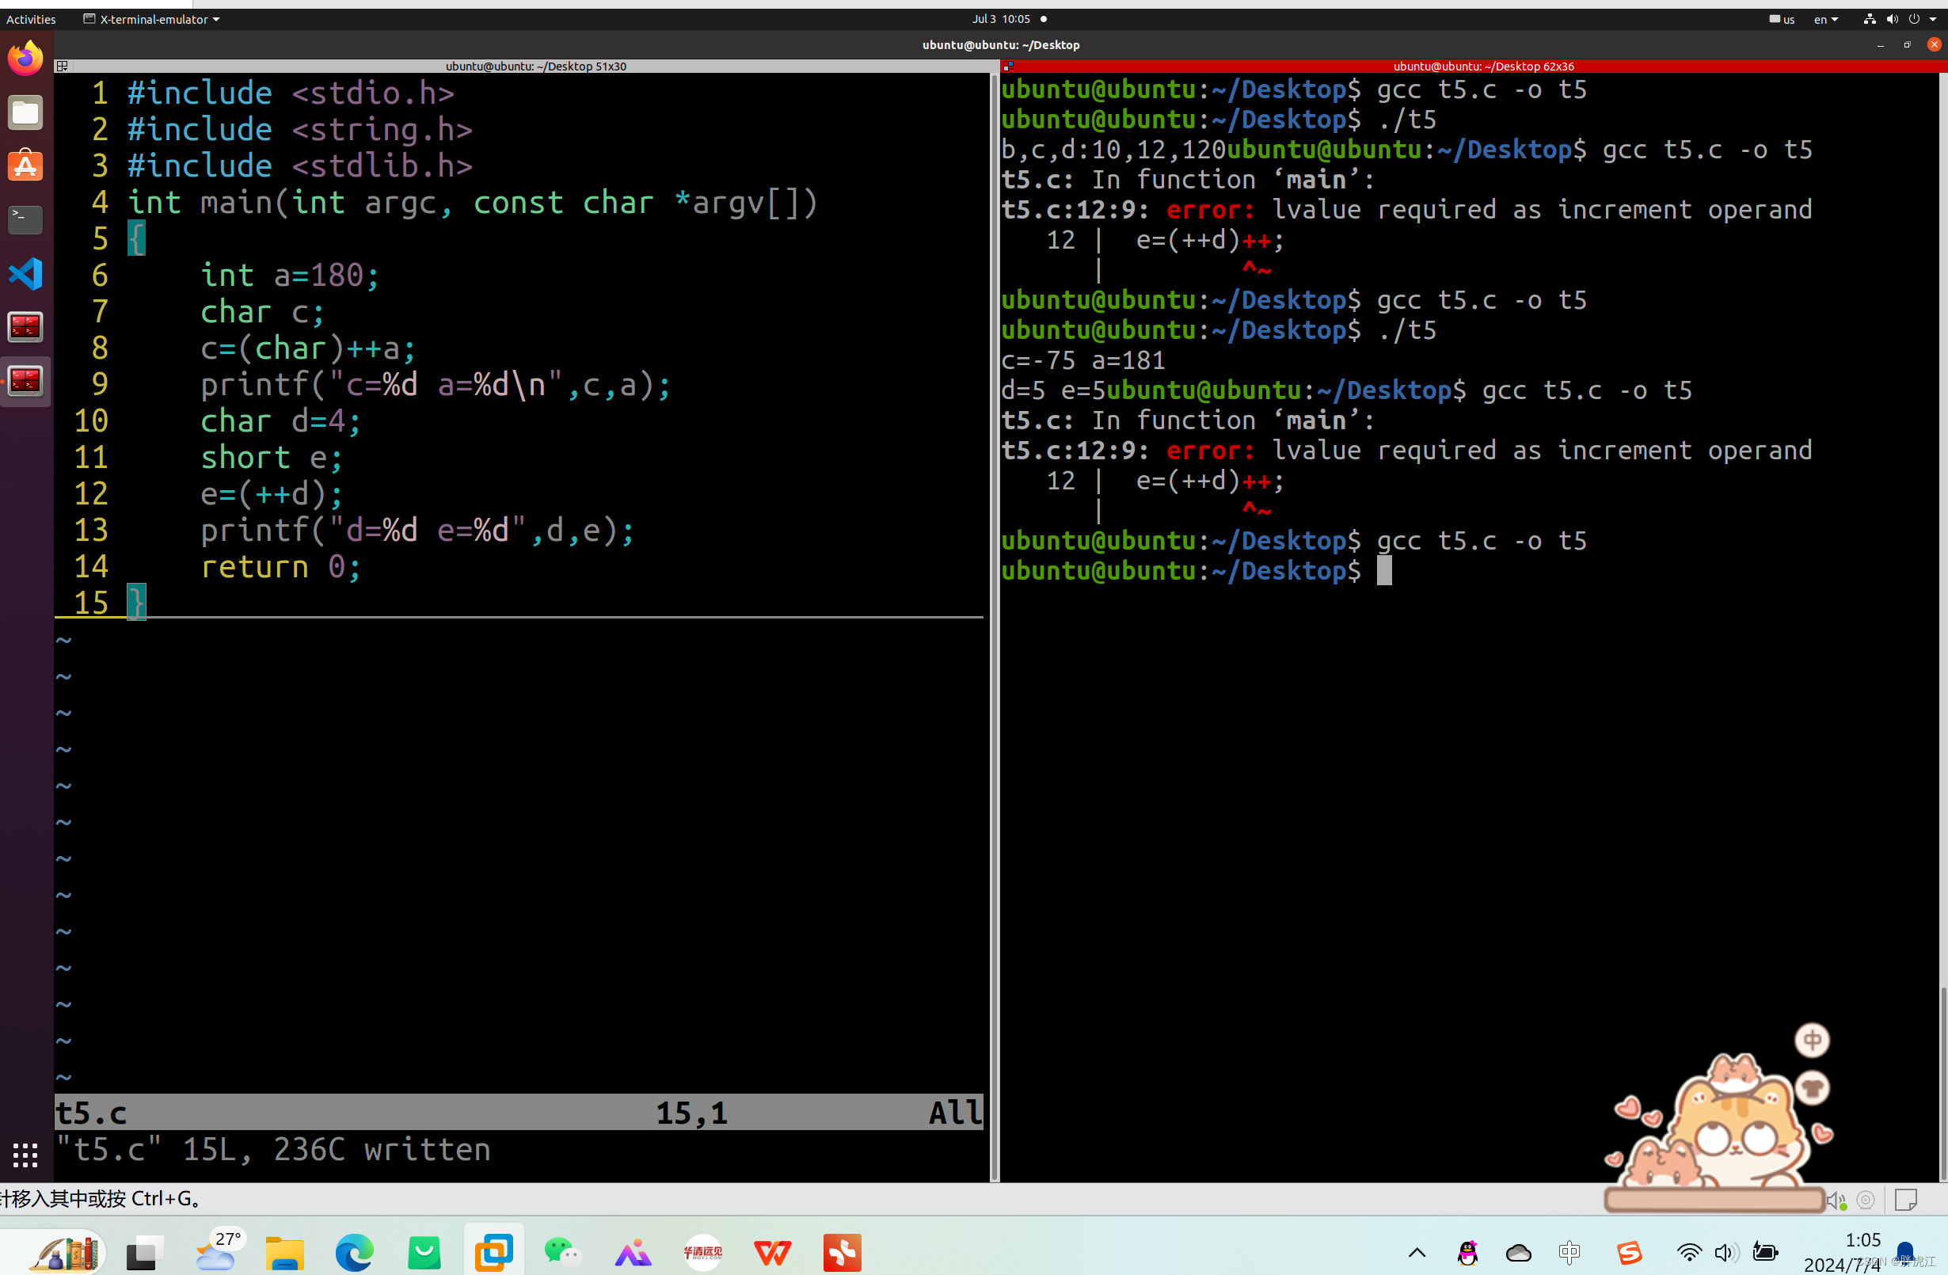
Task: Open the Jul 3 10:05 clock panel
Action: pos(1000,19)
